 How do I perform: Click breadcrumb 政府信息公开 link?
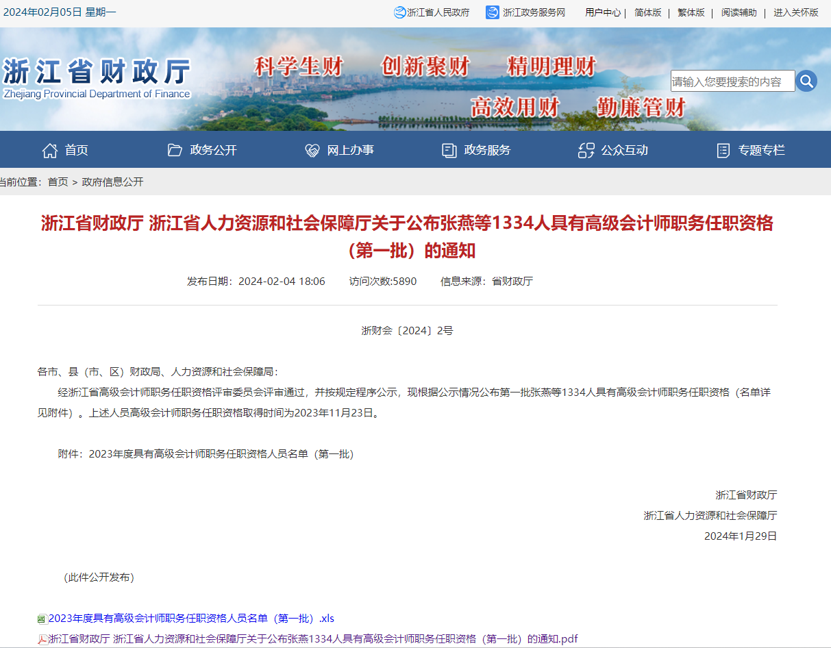[113, 182]
